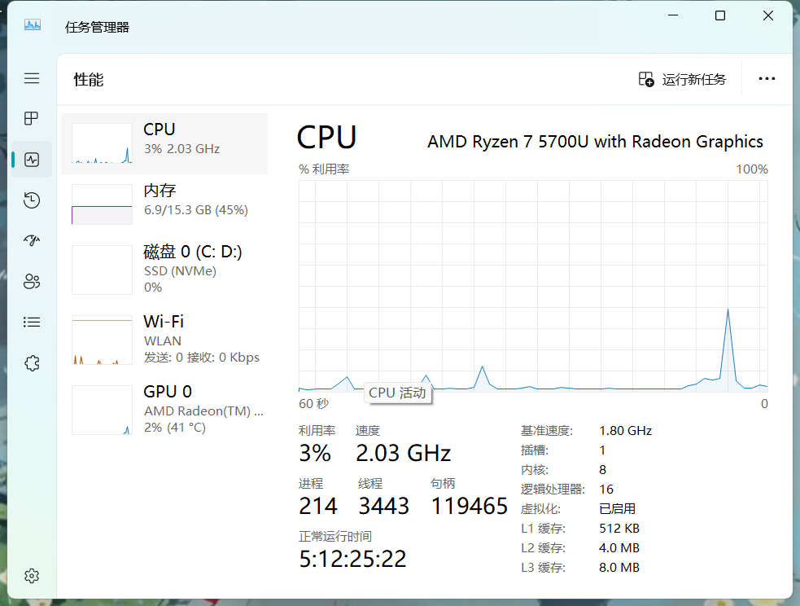Click the Wi-Fi mini graph thumbnail
Viewport: 800px width, 606px height.
[x=102, y=340]
